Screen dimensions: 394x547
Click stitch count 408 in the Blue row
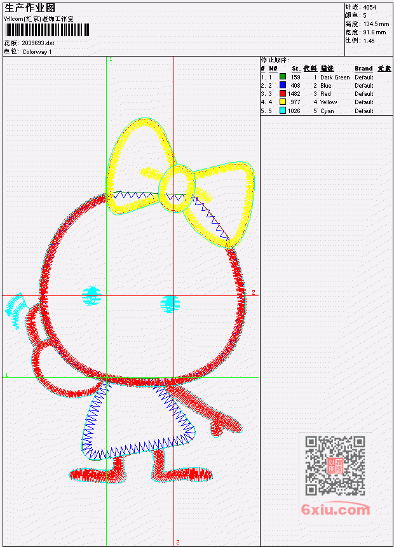tap(295, 86)
